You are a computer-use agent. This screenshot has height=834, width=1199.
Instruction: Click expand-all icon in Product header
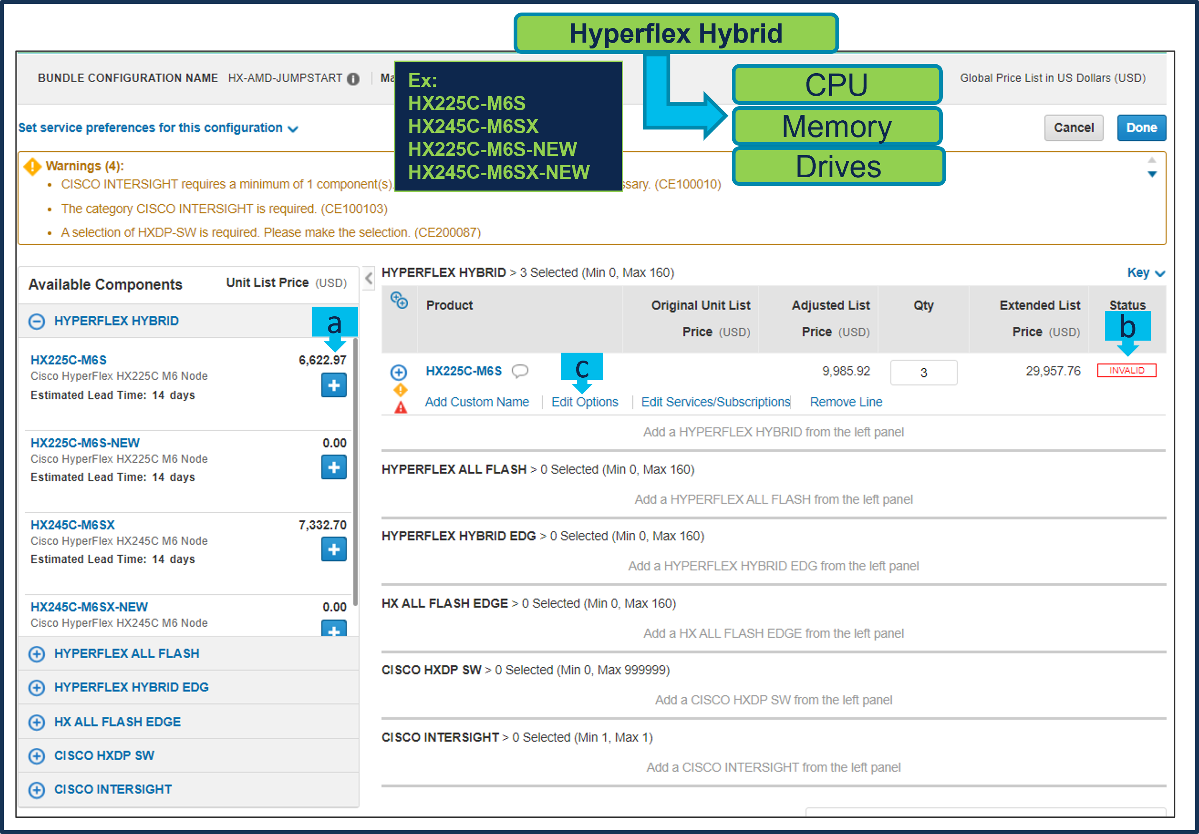(x=400, y=300)
